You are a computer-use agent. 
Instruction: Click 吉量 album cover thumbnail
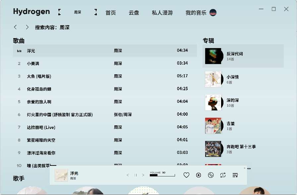213,126
